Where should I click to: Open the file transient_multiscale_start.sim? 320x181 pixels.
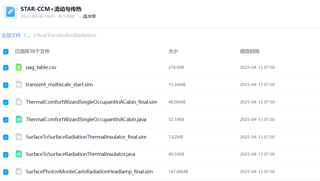[59, 84]
